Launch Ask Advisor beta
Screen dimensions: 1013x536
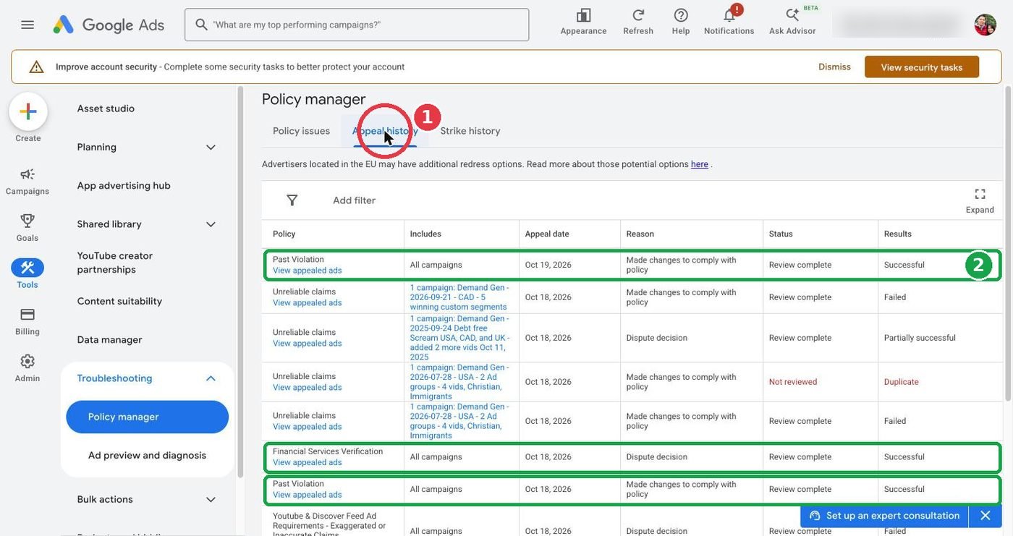tap(792, 21)
